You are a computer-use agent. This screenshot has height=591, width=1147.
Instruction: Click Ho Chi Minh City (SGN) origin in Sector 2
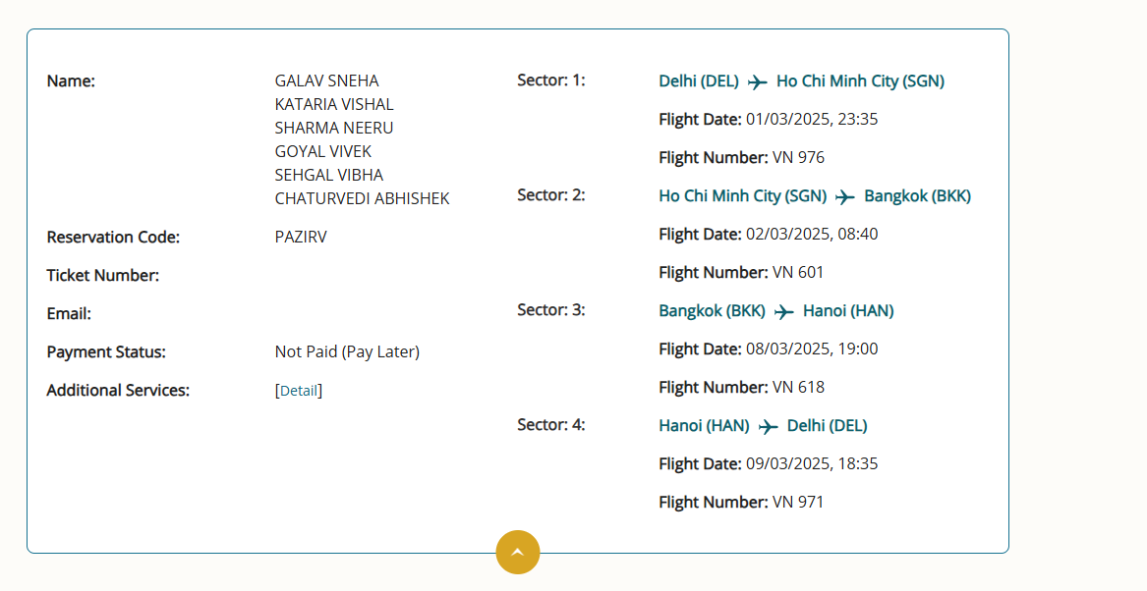pyautogui.click(x=742, y=195)
